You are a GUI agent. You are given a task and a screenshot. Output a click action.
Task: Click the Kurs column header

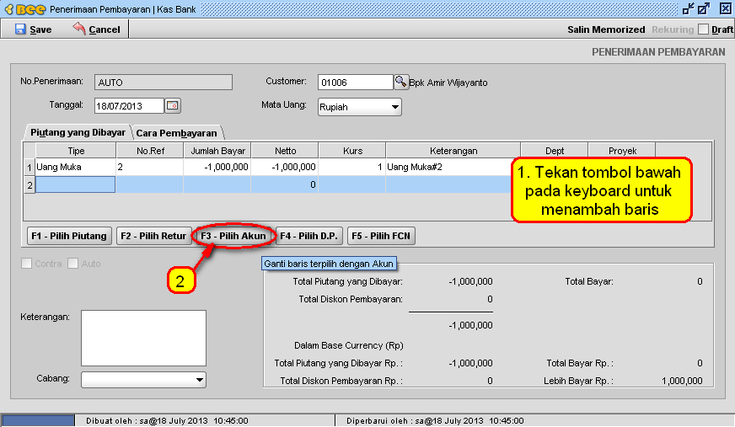pos(352,151)
